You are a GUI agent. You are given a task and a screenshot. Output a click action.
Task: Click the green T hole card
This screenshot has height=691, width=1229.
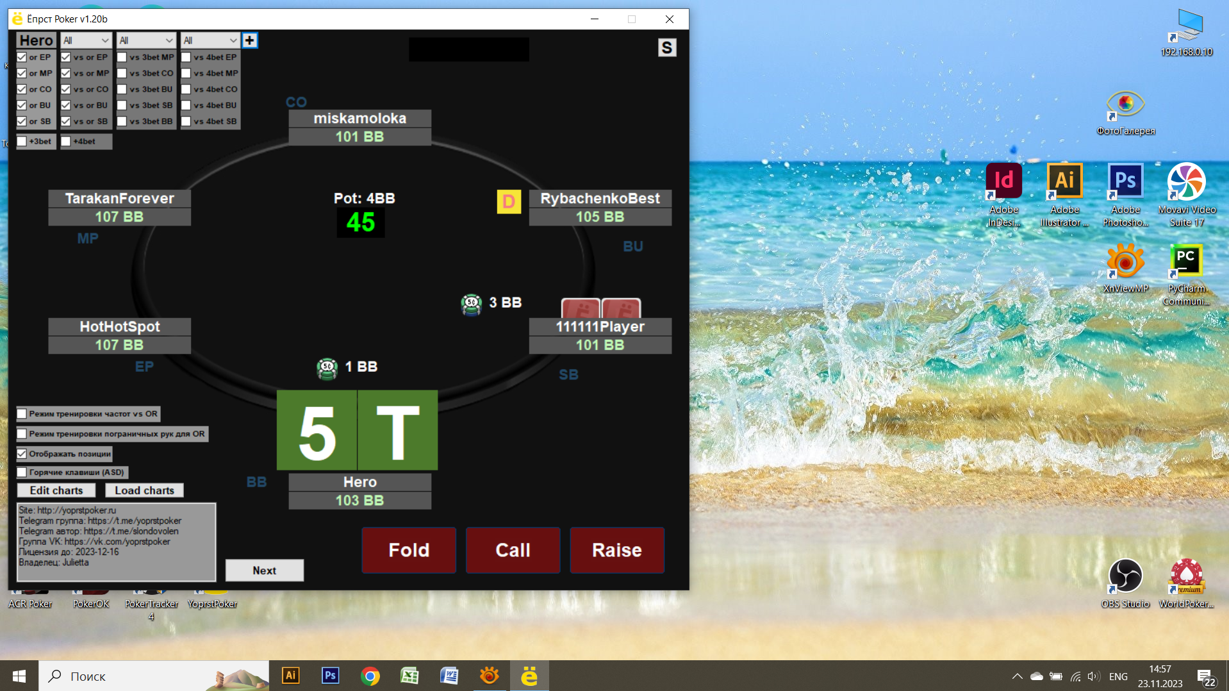[398, 430]
